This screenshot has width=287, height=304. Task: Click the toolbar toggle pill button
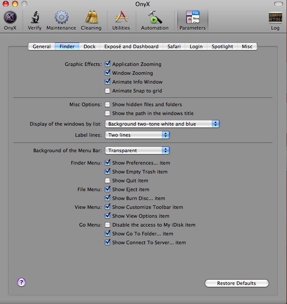coord(279,4)
